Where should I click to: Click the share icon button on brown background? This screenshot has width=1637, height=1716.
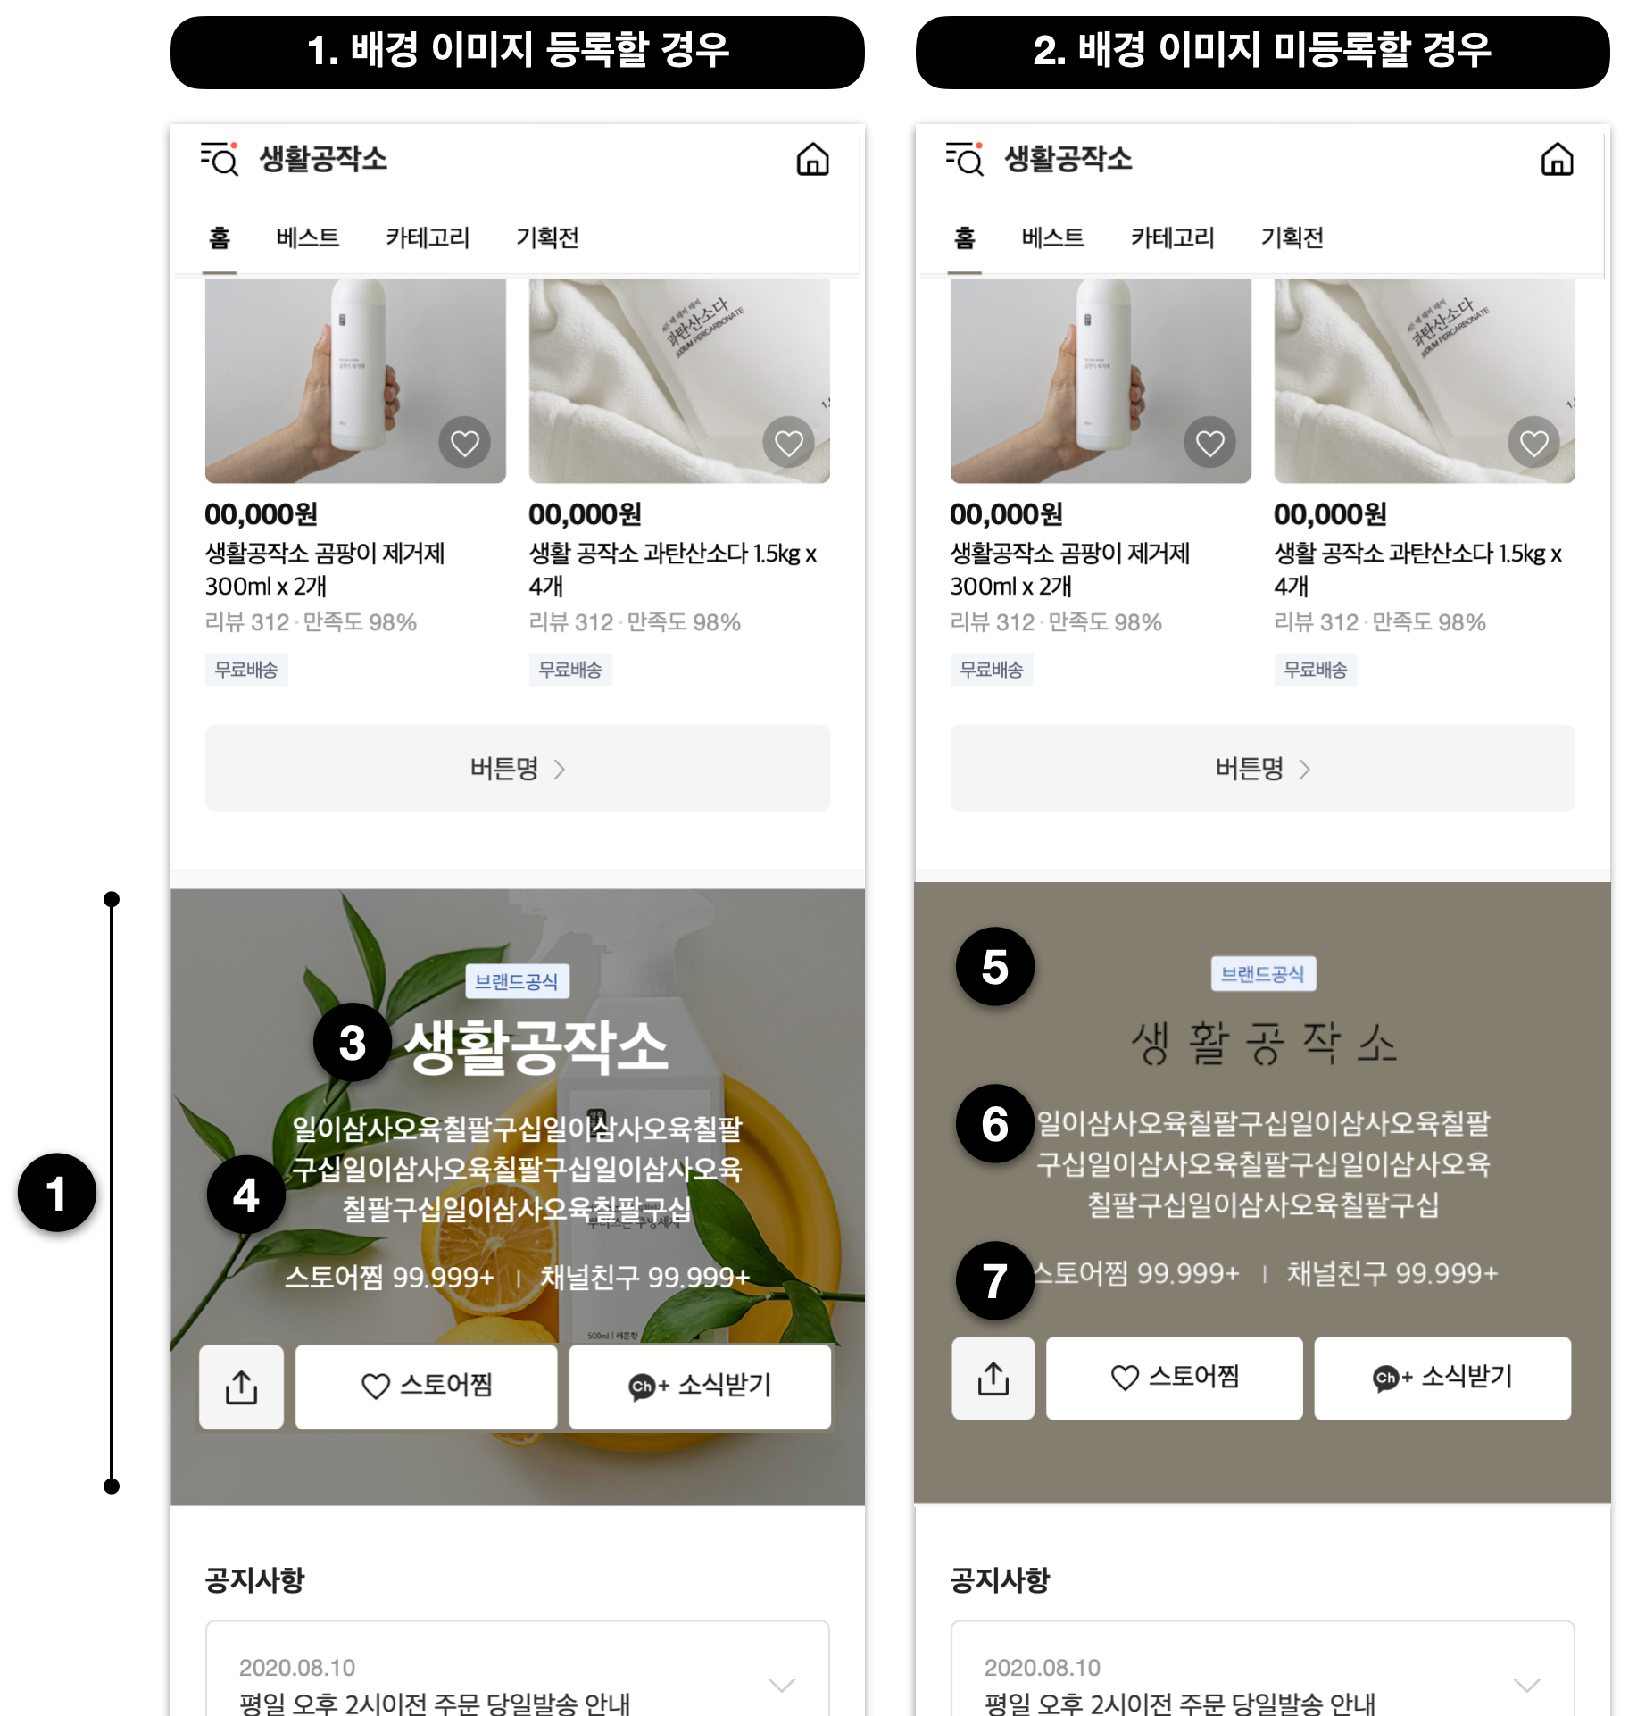(x=993, y=1378)
